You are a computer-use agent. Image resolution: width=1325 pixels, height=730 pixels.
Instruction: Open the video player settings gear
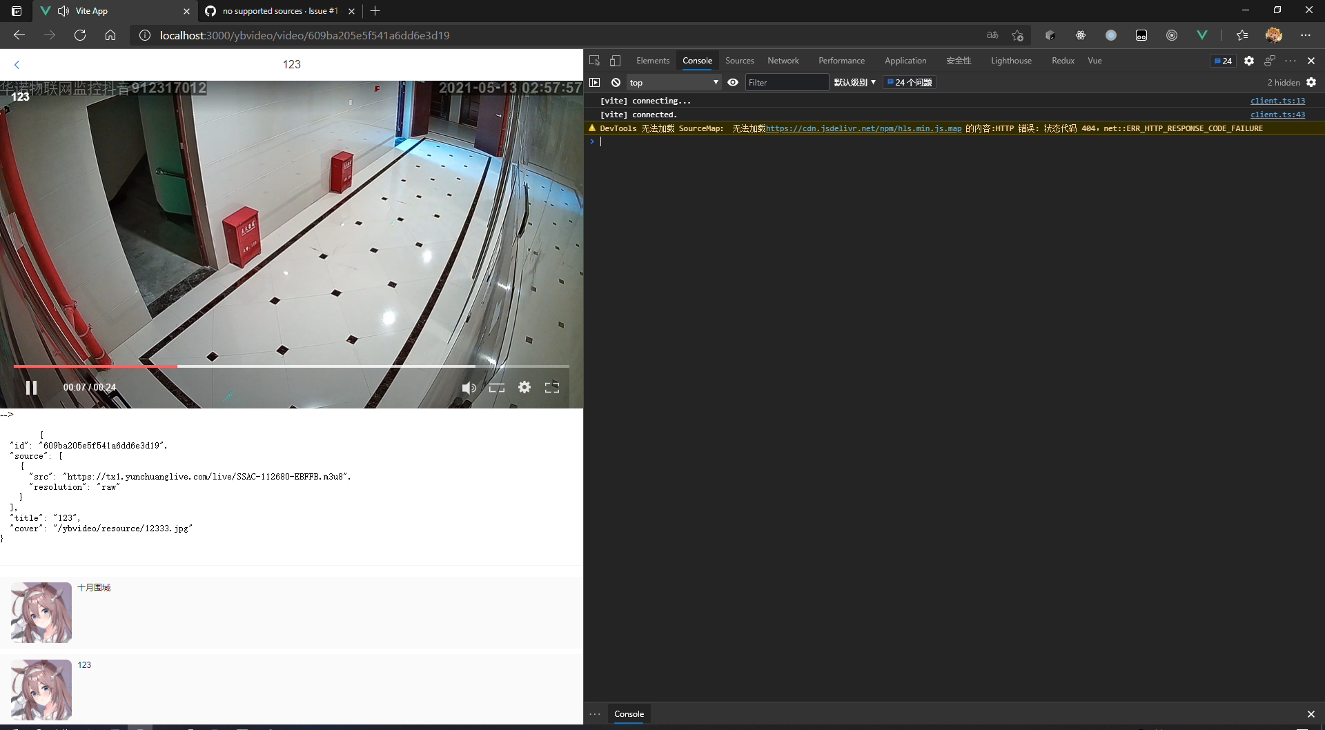[x=524, y=387]
